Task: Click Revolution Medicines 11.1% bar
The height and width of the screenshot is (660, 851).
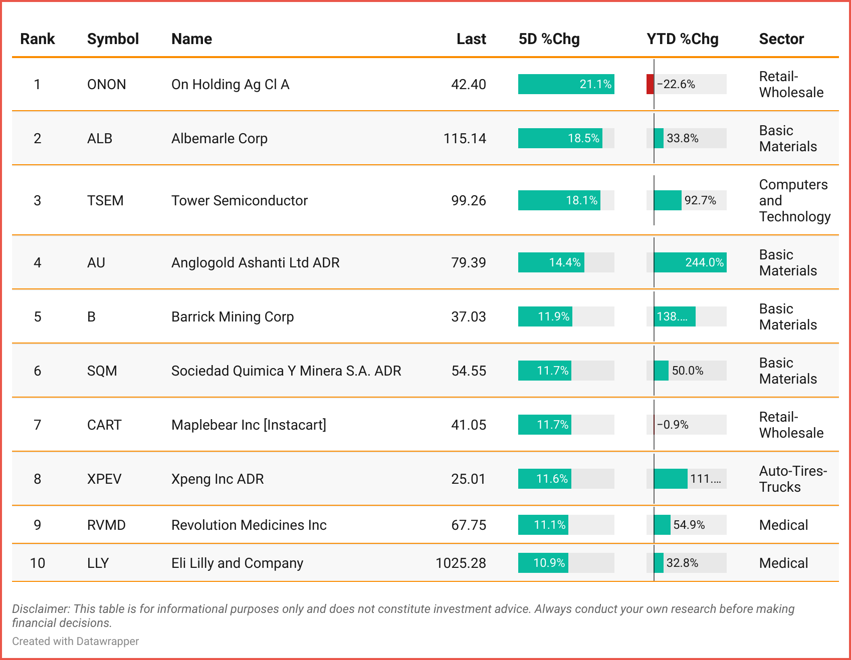Action: [x=543, y=525]
